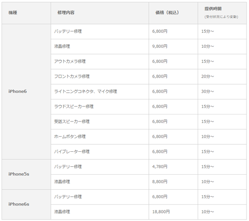Click the 20分～ time cell
The height and width of the screenshot is (221, 249).
click(222, 77)
